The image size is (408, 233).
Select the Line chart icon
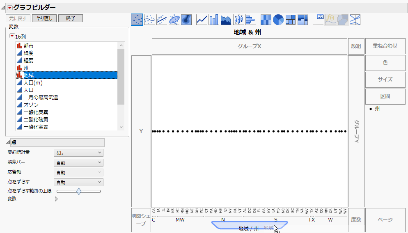[x=202, y=20]
